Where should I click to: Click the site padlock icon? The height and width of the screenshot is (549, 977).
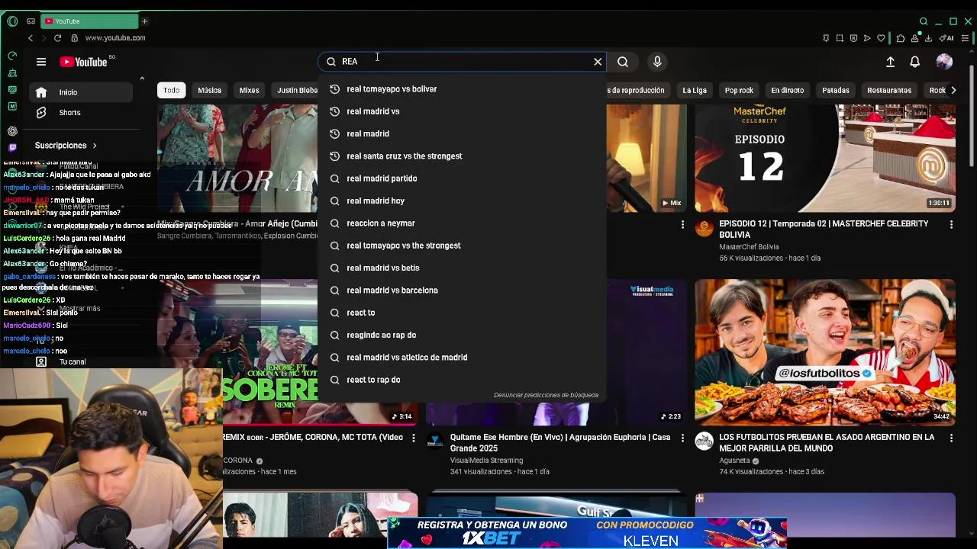point(74,38)
